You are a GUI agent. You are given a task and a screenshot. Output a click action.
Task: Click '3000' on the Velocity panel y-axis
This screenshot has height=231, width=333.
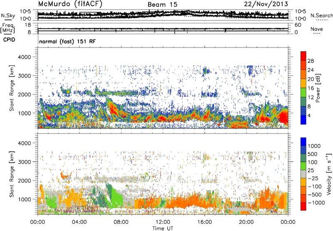click(x=25, y=162)
